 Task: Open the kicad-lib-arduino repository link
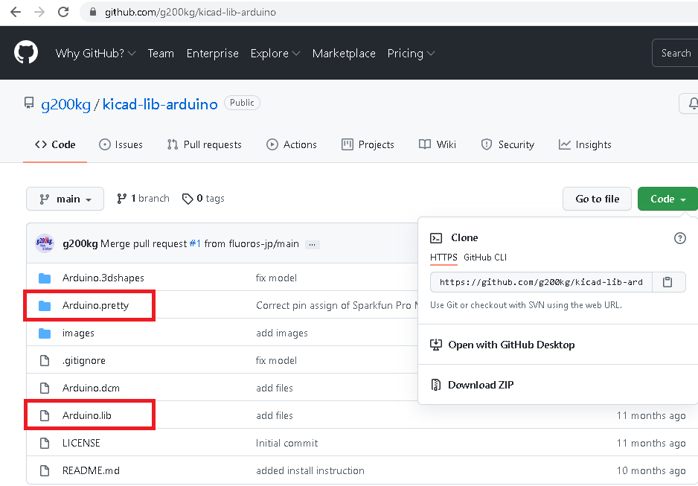coord(160,104)
